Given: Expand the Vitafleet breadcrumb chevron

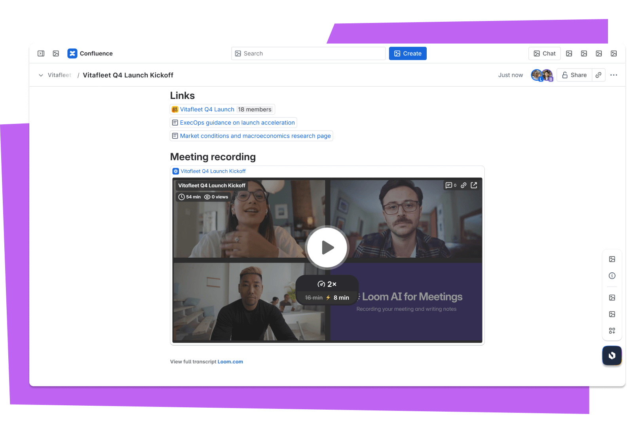Looking at the screenshot, I should pos(41,75).
